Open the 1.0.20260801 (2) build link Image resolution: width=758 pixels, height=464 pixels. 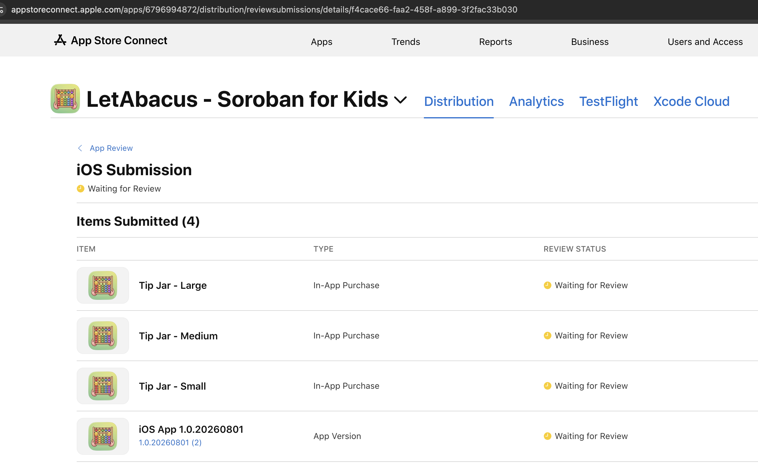point(170,443)
